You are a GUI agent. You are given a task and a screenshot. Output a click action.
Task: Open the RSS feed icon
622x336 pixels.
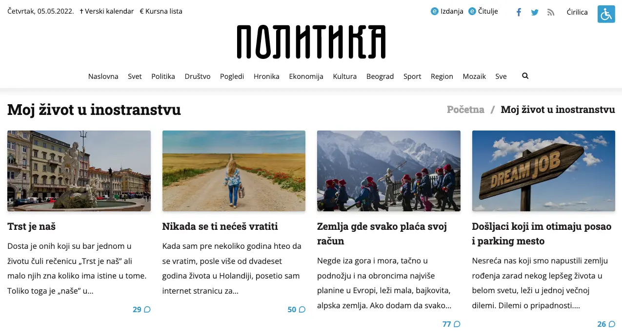(551, 12)
